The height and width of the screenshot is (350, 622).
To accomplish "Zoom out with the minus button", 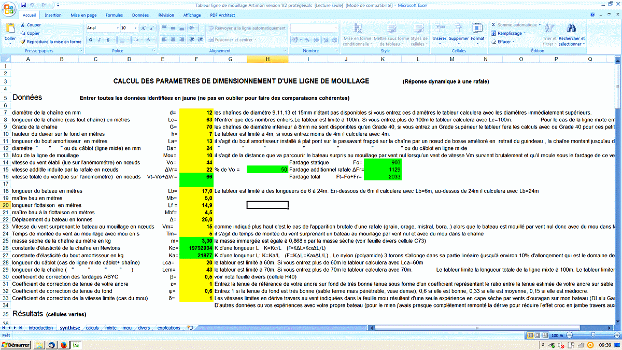I will (570, 335).
